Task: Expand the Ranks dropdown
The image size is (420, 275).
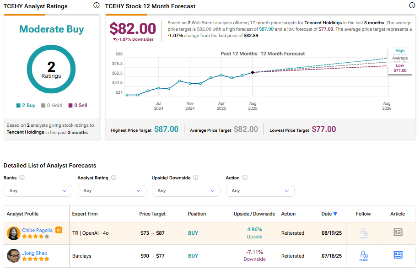Action: coord(38,191)
